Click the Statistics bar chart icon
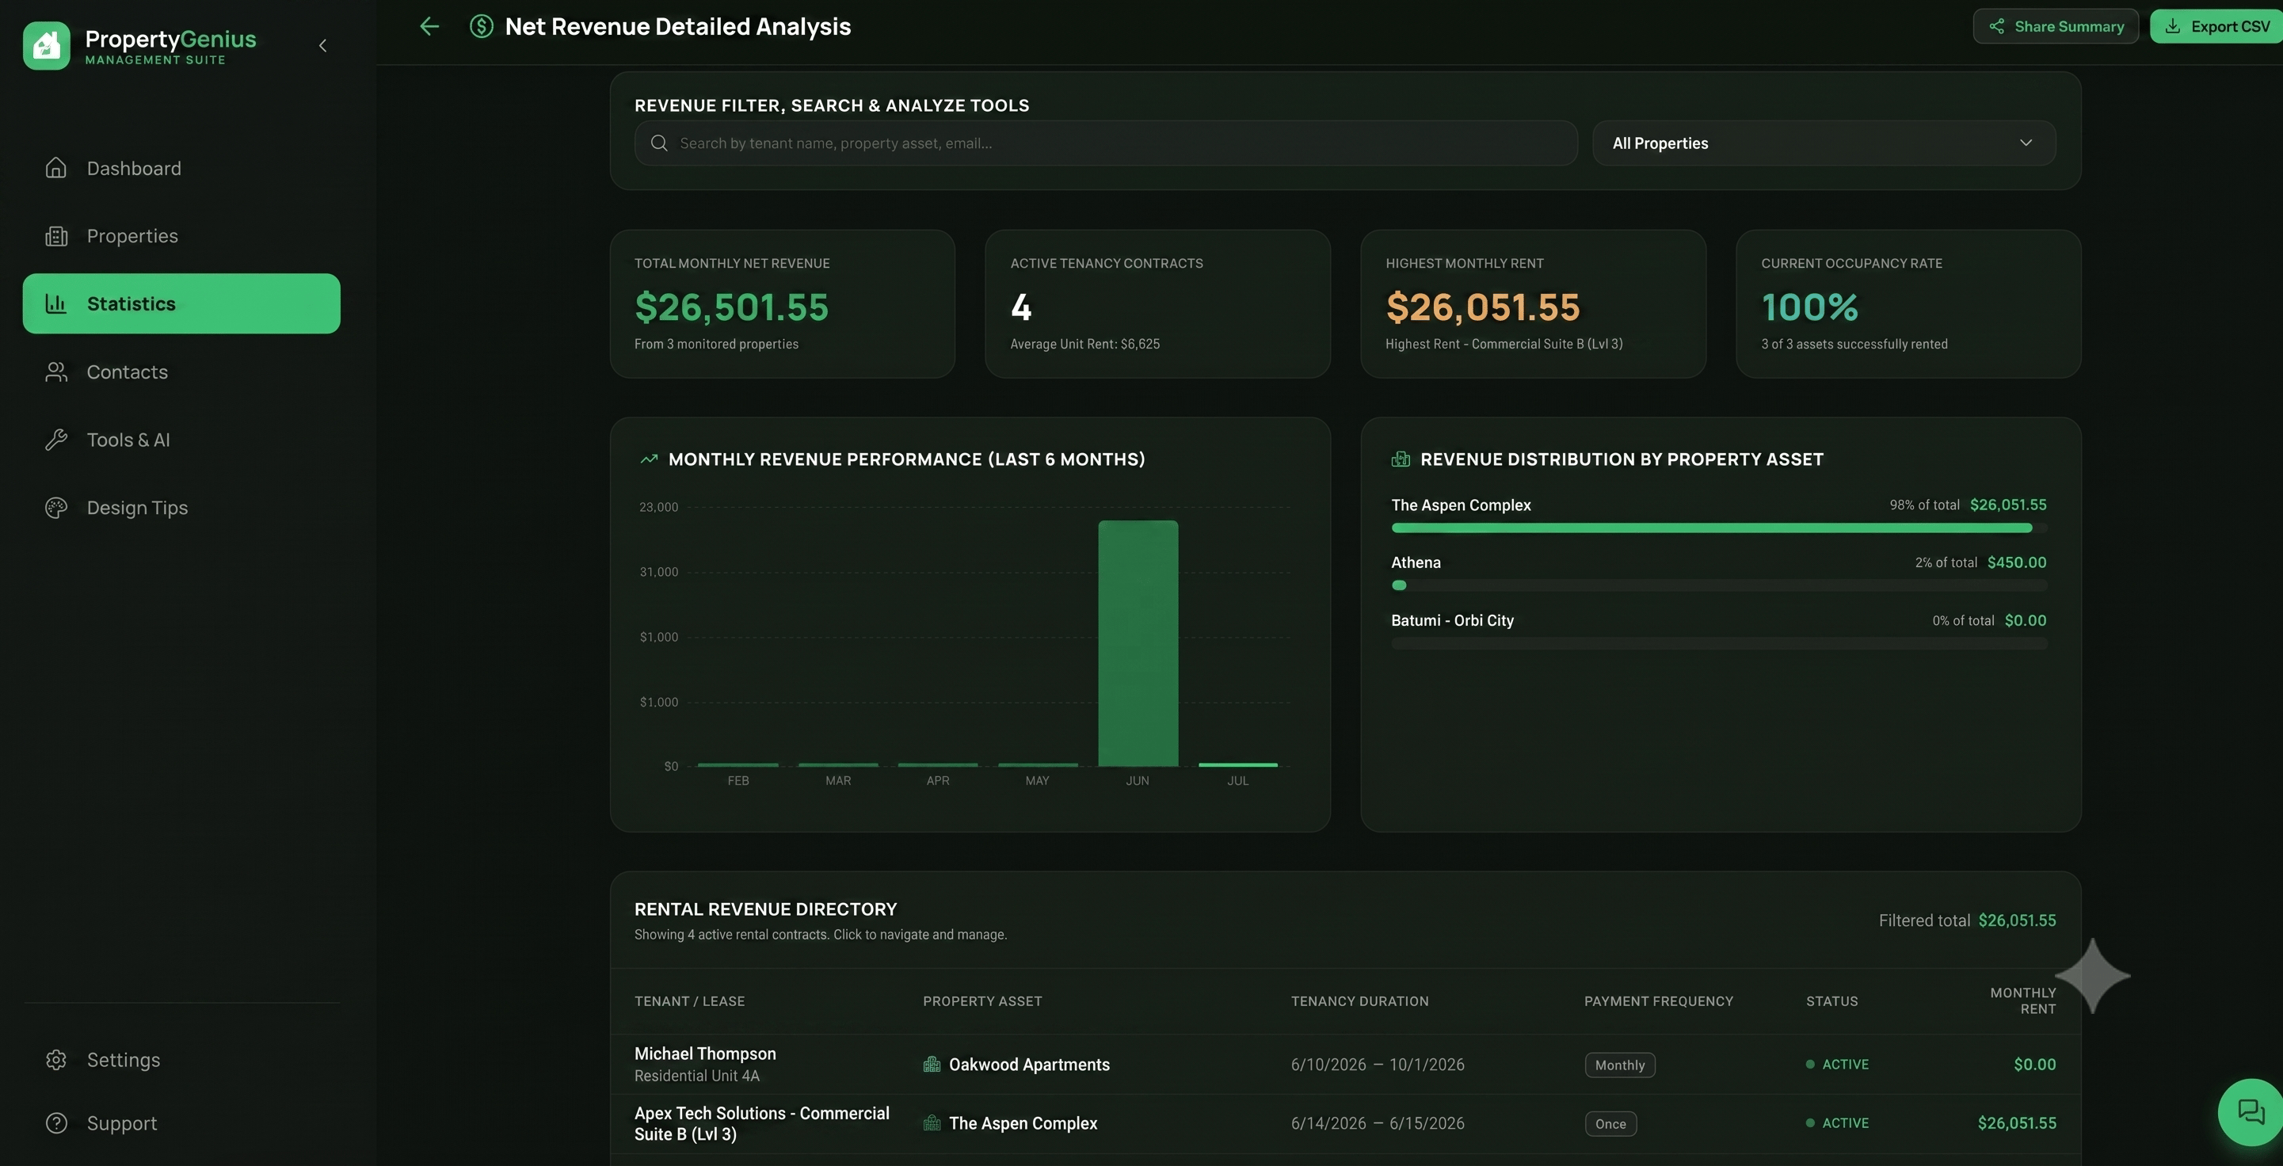The width and height of the screenshot is (2283, 1166). (x=55, y=304)
